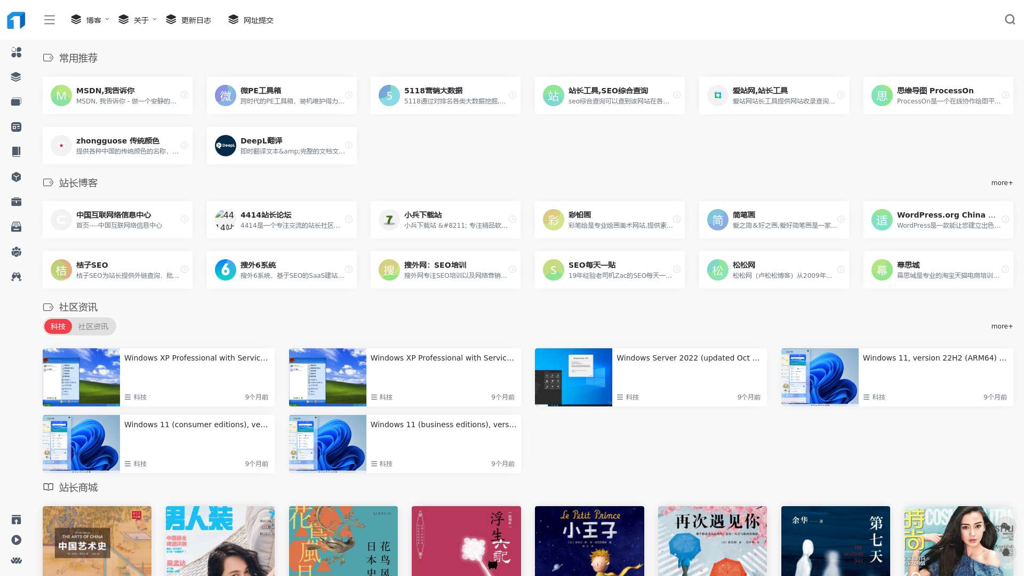This screenshot has width=1024, height=576.
Task: Click the paw-shaped sidebar icon
Action: tap(17, 252)
